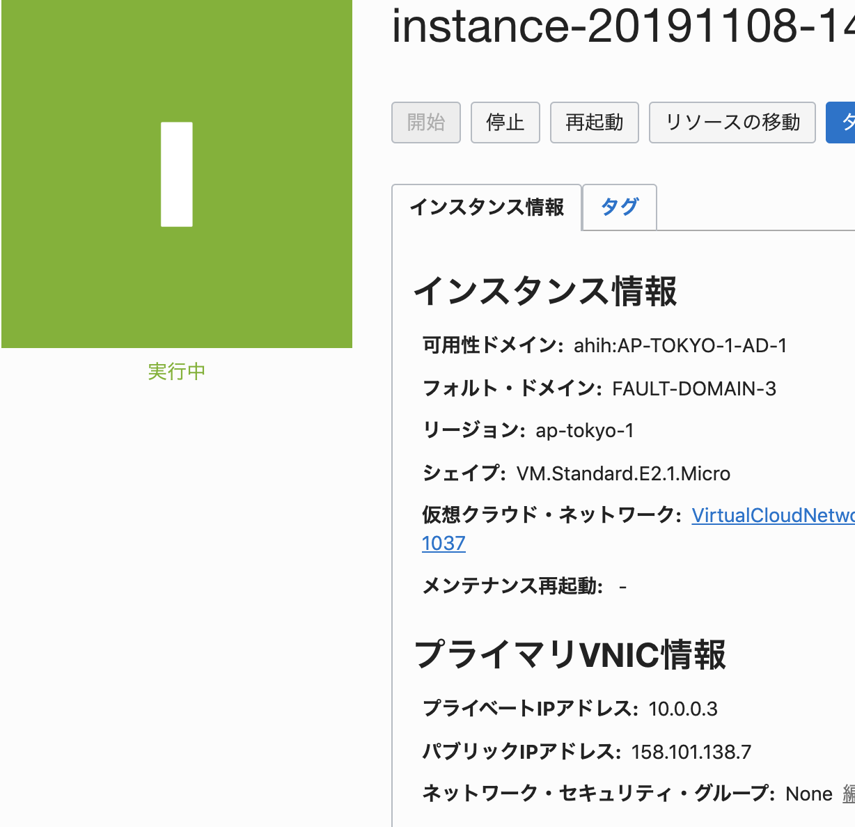855x827 pixels.
Task: Click the ap-tokyo-1 region value
Action: (x=585, y=431)
